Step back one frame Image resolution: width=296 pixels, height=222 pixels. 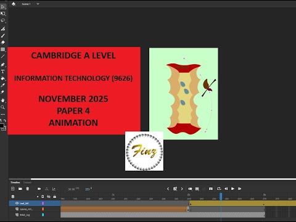coord(226,189)
